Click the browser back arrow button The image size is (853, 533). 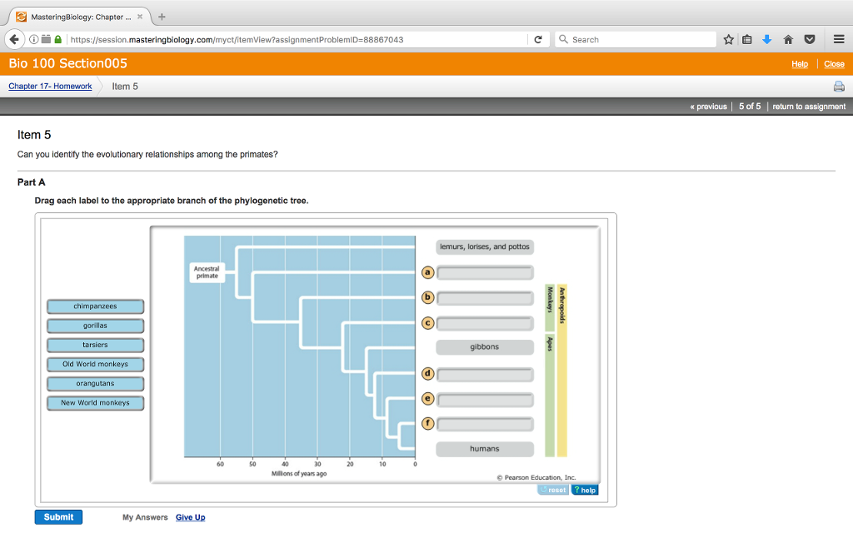pyautogui.click(x=14, y=39)
